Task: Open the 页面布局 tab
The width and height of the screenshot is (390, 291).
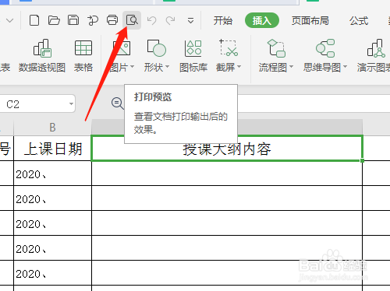Action: (x=310, y=20)
